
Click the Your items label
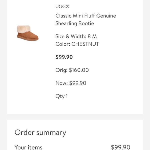point(28,147)
